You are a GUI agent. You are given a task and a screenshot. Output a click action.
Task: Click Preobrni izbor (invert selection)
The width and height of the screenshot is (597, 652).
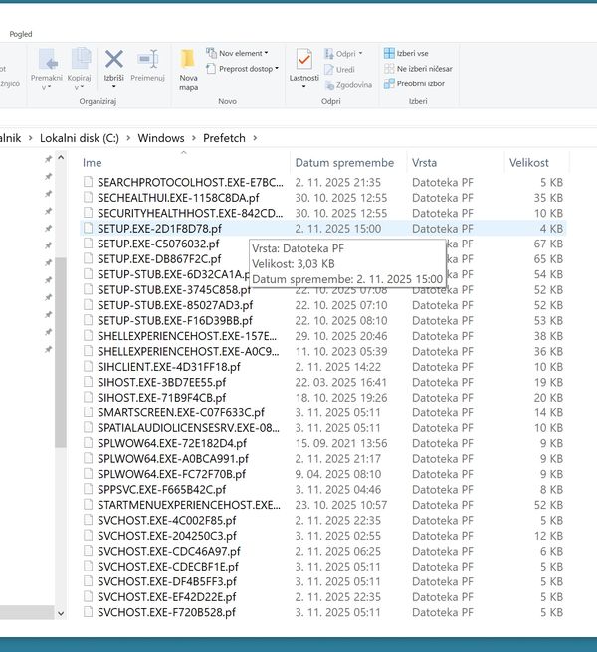click(x=420, y=83)
